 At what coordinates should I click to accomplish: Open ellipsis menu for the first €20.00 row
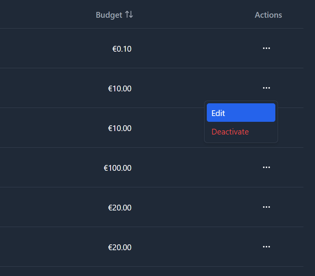(266, 207)
